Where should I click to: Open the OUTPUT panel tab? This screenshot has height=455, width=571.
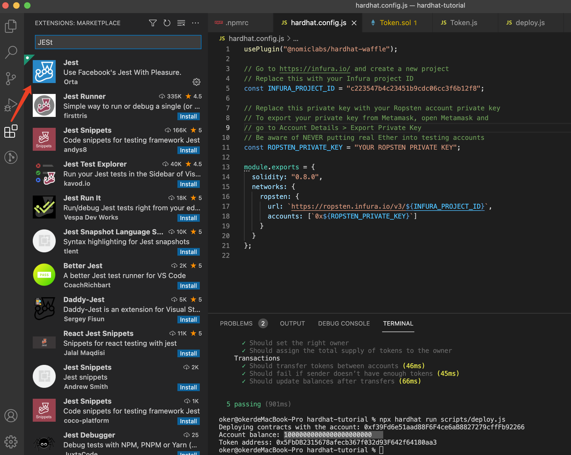pyautogui.click(x=292, y=323)
